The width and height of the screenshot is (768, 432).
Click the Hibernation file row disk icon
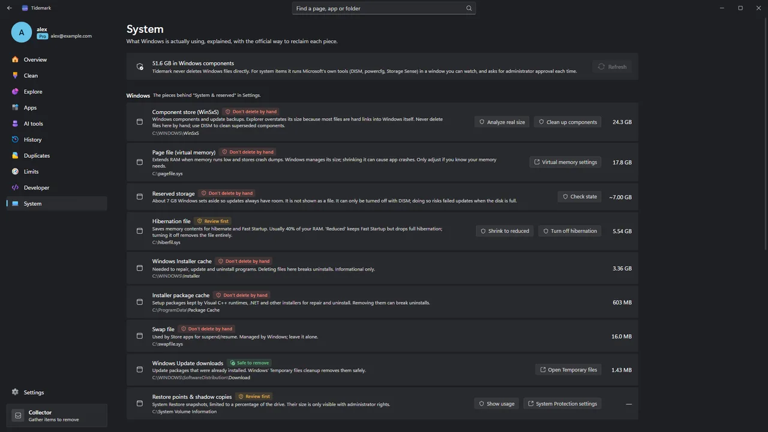[140, 231]
